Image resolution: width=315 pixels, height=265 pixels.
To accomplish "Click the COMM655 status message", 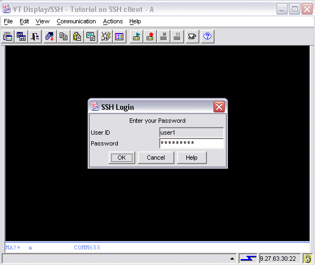I will (87, 247).
